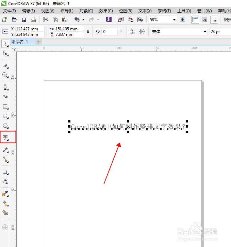
Task: Select the Freehand pen tool
Action: (5, 87)
